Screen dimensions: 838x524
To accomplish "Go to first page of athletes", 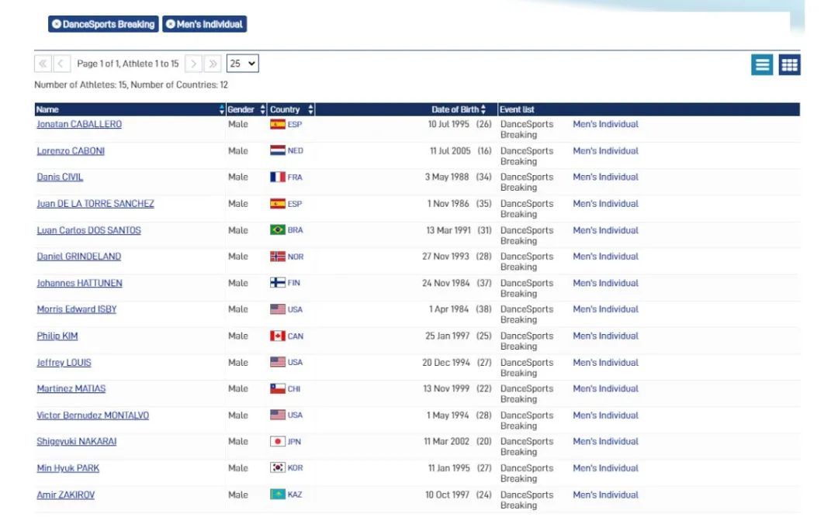I will (43, 64).
